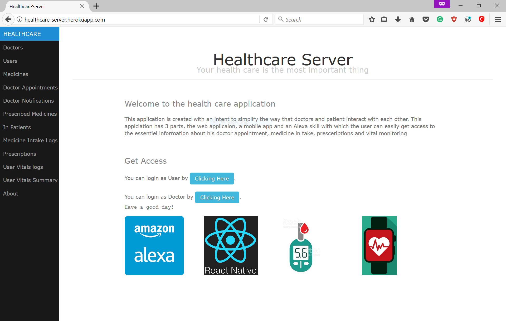Click the Amazon Alexa image
This screenshot has width=506, height=321.
coord(154,245)
